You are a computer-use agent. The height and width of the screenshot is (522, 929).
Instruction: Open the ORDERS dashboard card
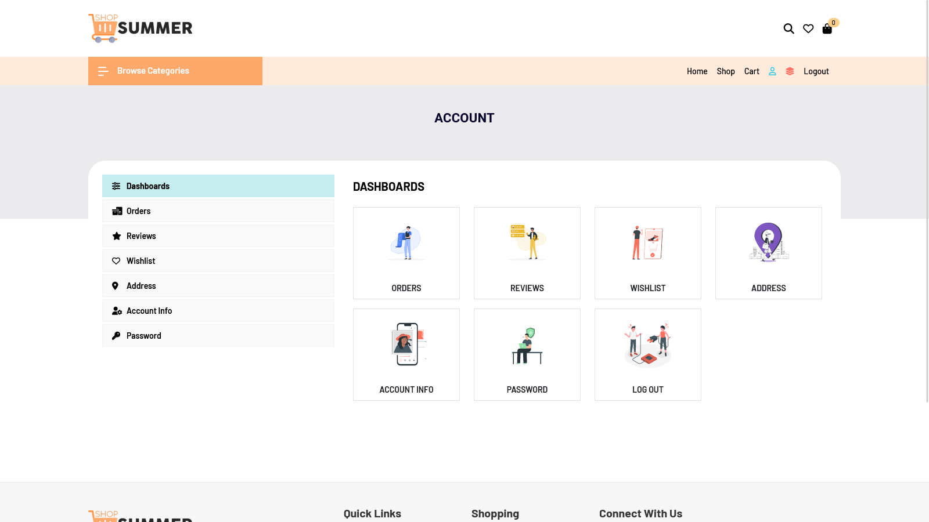click(406, 253)
